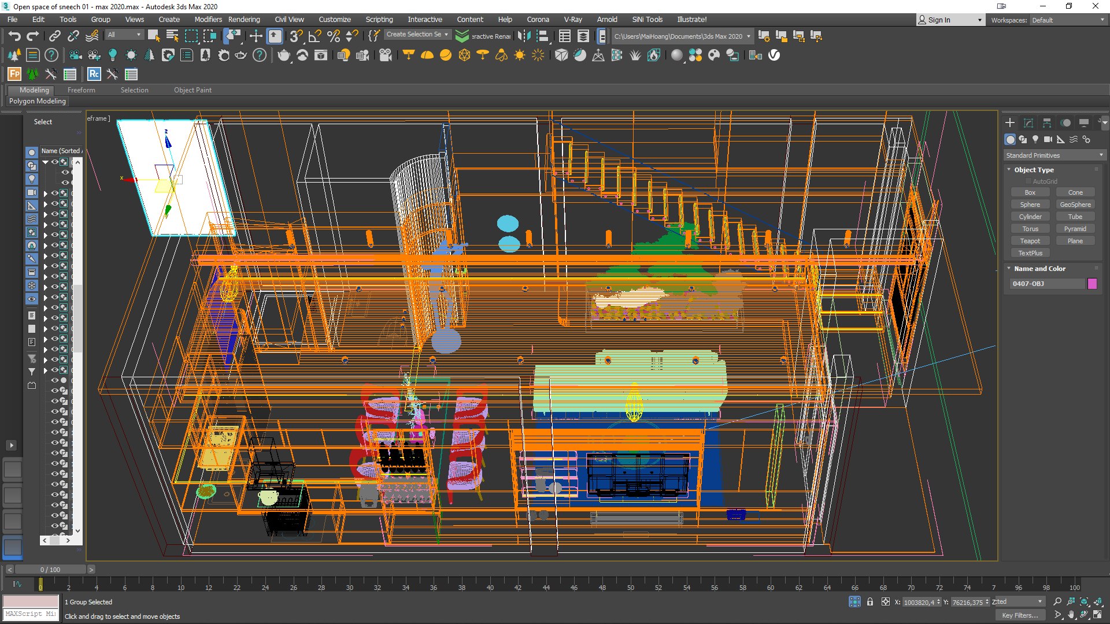
Task: Click the Sphere object type button
Action: pyautogui.click(x=1030, y=205)
